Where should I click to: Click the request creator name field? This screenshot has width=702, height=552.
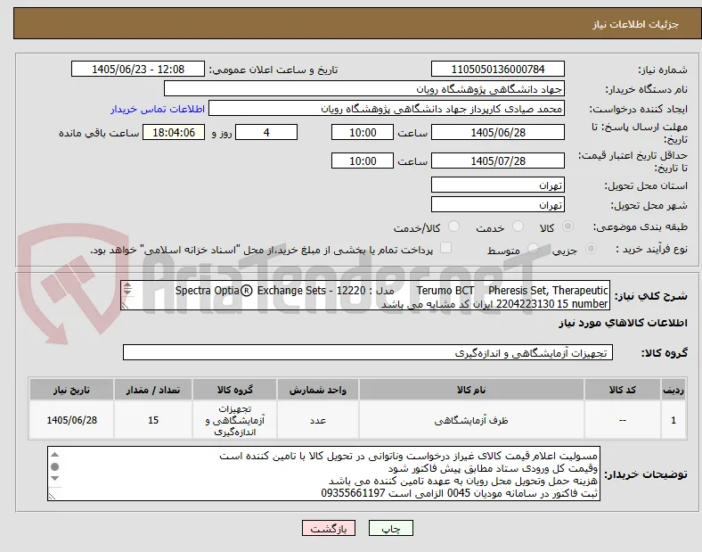tap(387, 109)
